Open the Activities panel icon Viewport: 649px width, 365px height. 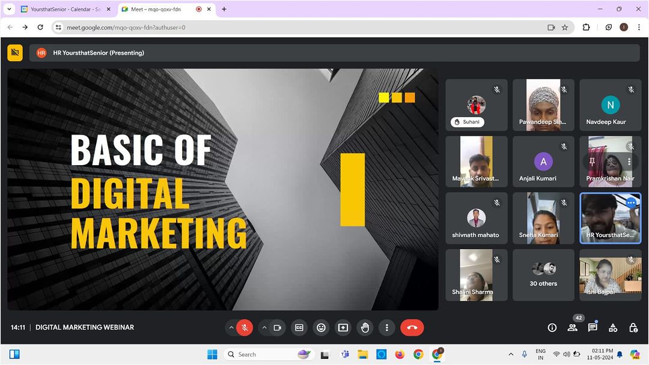point(613,328)
